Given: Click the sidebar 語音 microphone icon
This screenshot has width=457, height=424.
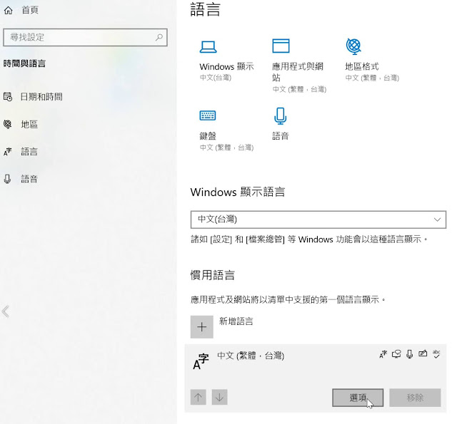Looking at the screenshot, I should [x=8, y=179].
